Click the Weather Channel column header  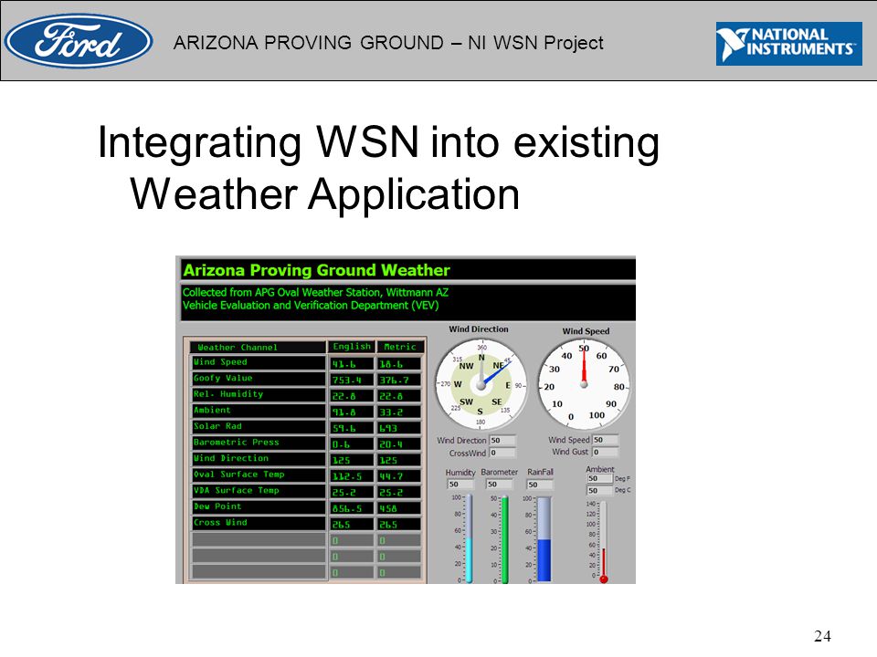[258, 347]
